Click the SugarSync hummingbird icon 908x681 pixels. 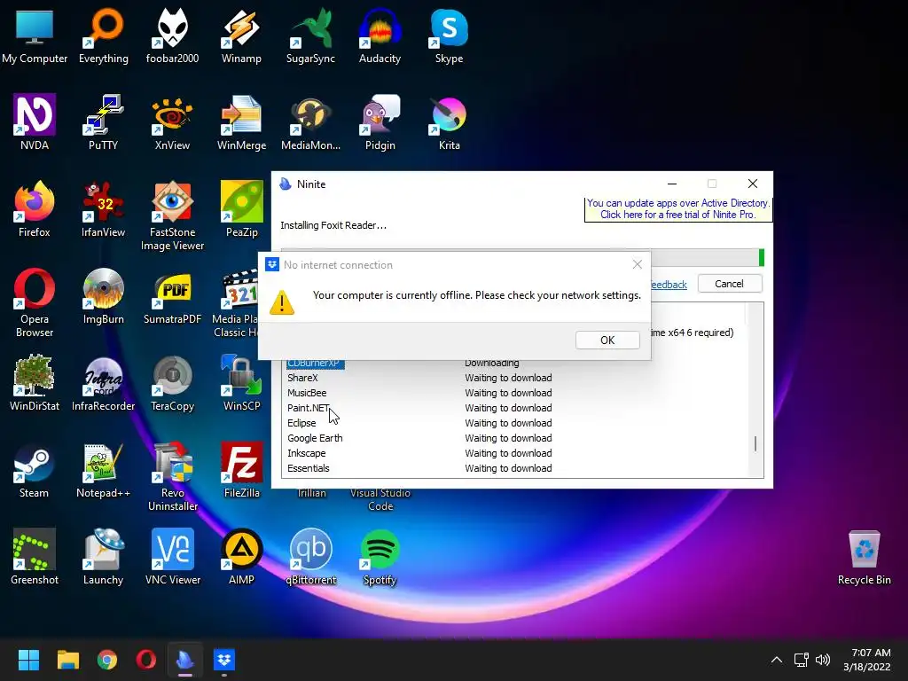[311, 35]
